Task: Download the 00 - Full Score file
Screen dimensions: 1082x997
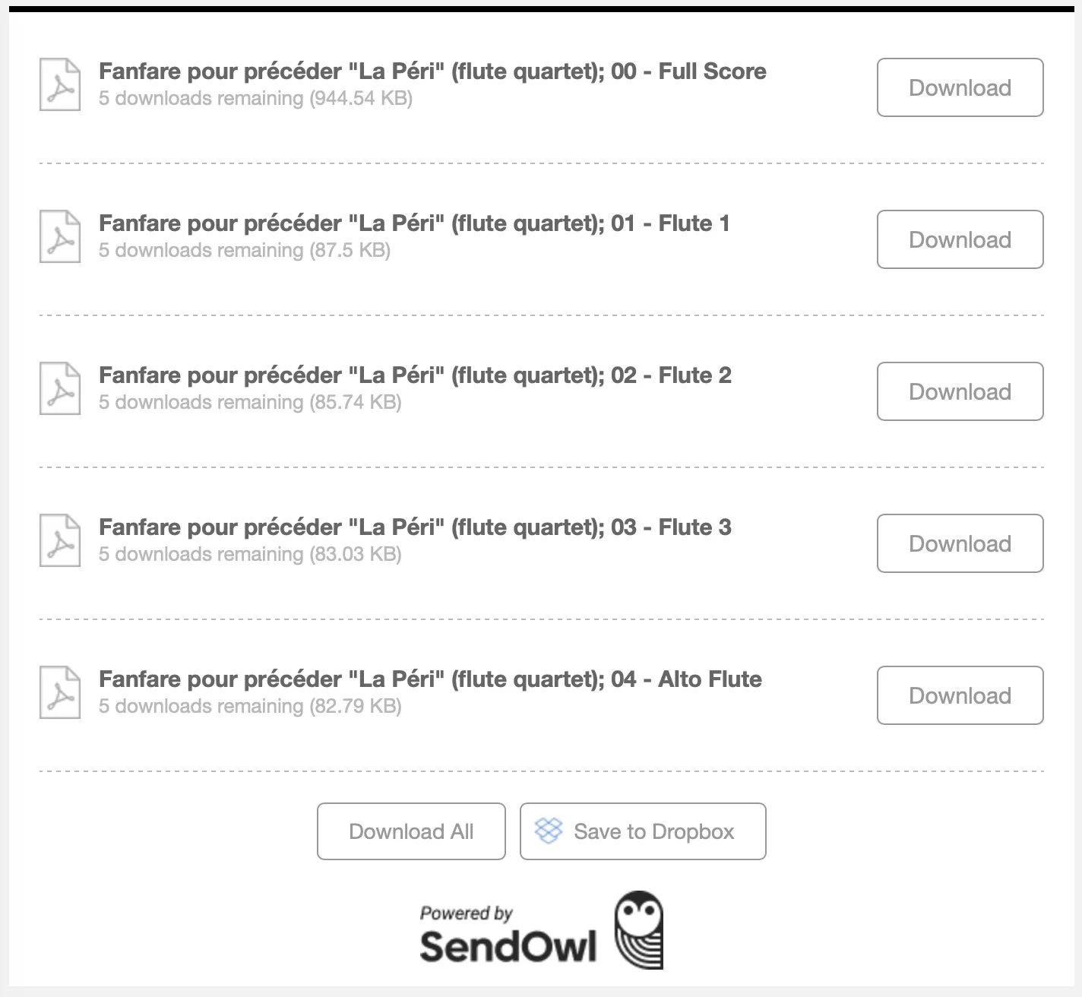Action: point(960,87)
